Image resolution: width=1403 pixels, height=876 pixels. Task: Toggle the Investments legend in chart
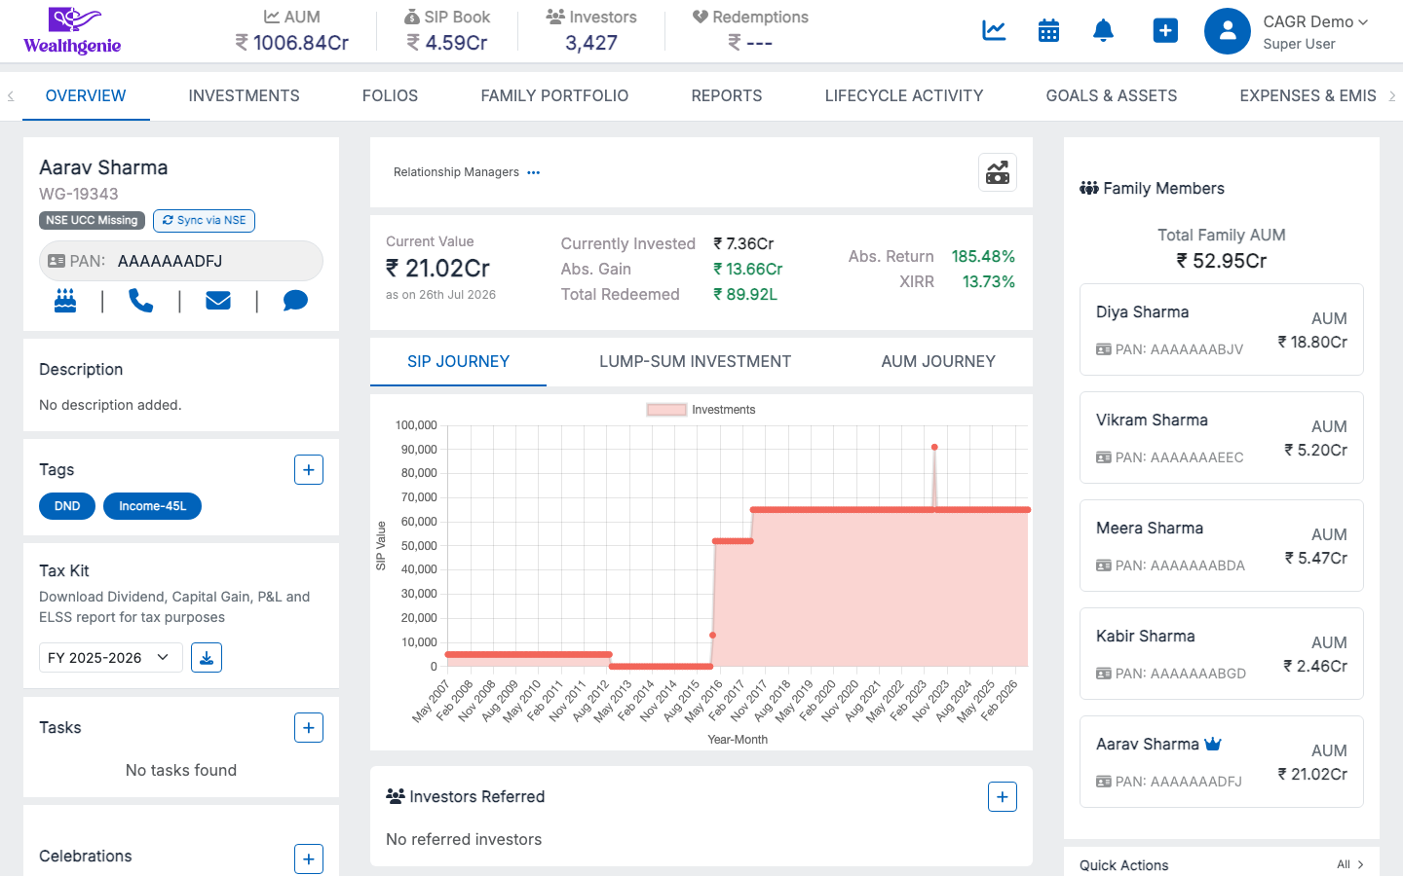701,410
